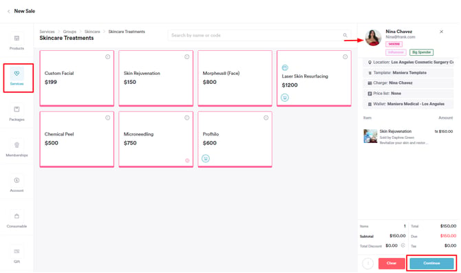The width and height of the screenshot is (461, 273).
Task: Click the pink customer ID tag
Action: coord(394,44)
